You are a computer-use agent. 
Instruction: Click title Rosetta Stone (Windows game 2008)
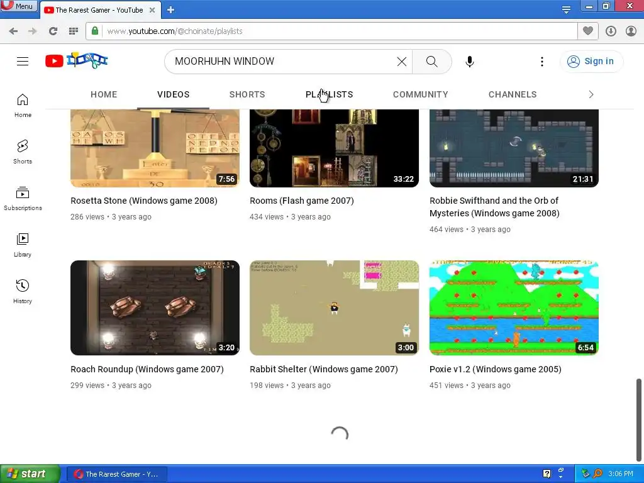tap(144, 201)
